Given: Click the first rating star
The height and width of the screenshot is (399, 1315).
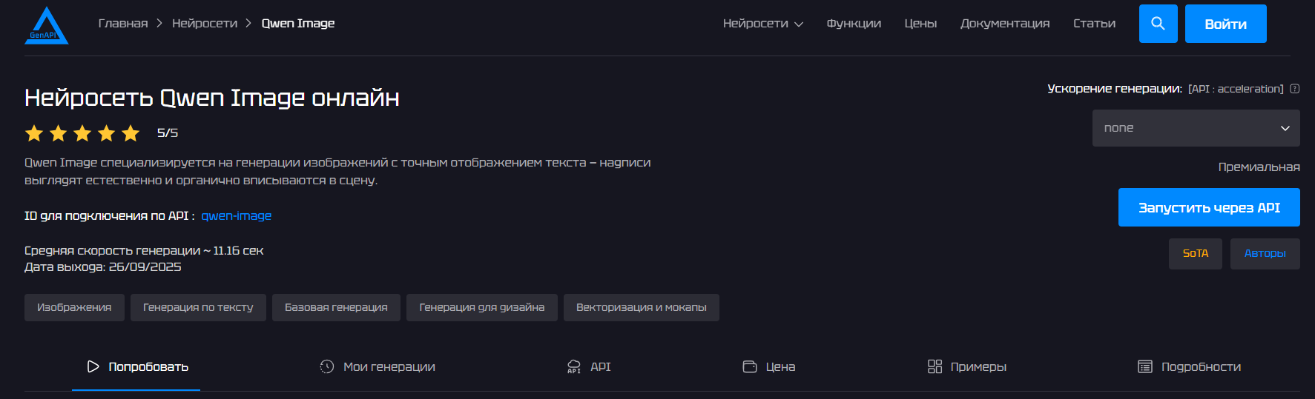Looking at the screenshot, I should [x=34, y=133].
